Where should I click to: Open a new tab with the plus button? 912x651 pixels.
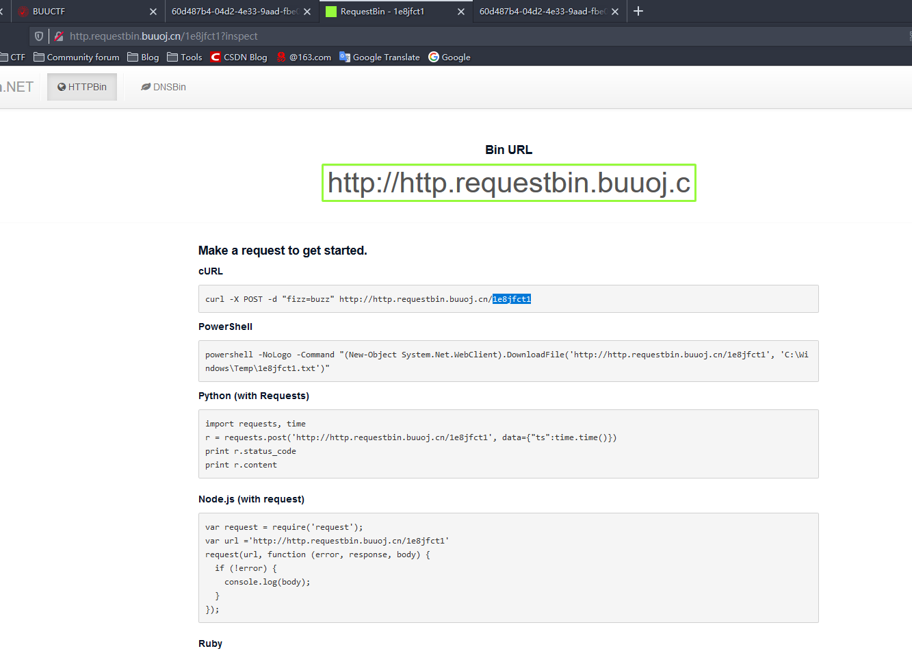coord(638,11)
